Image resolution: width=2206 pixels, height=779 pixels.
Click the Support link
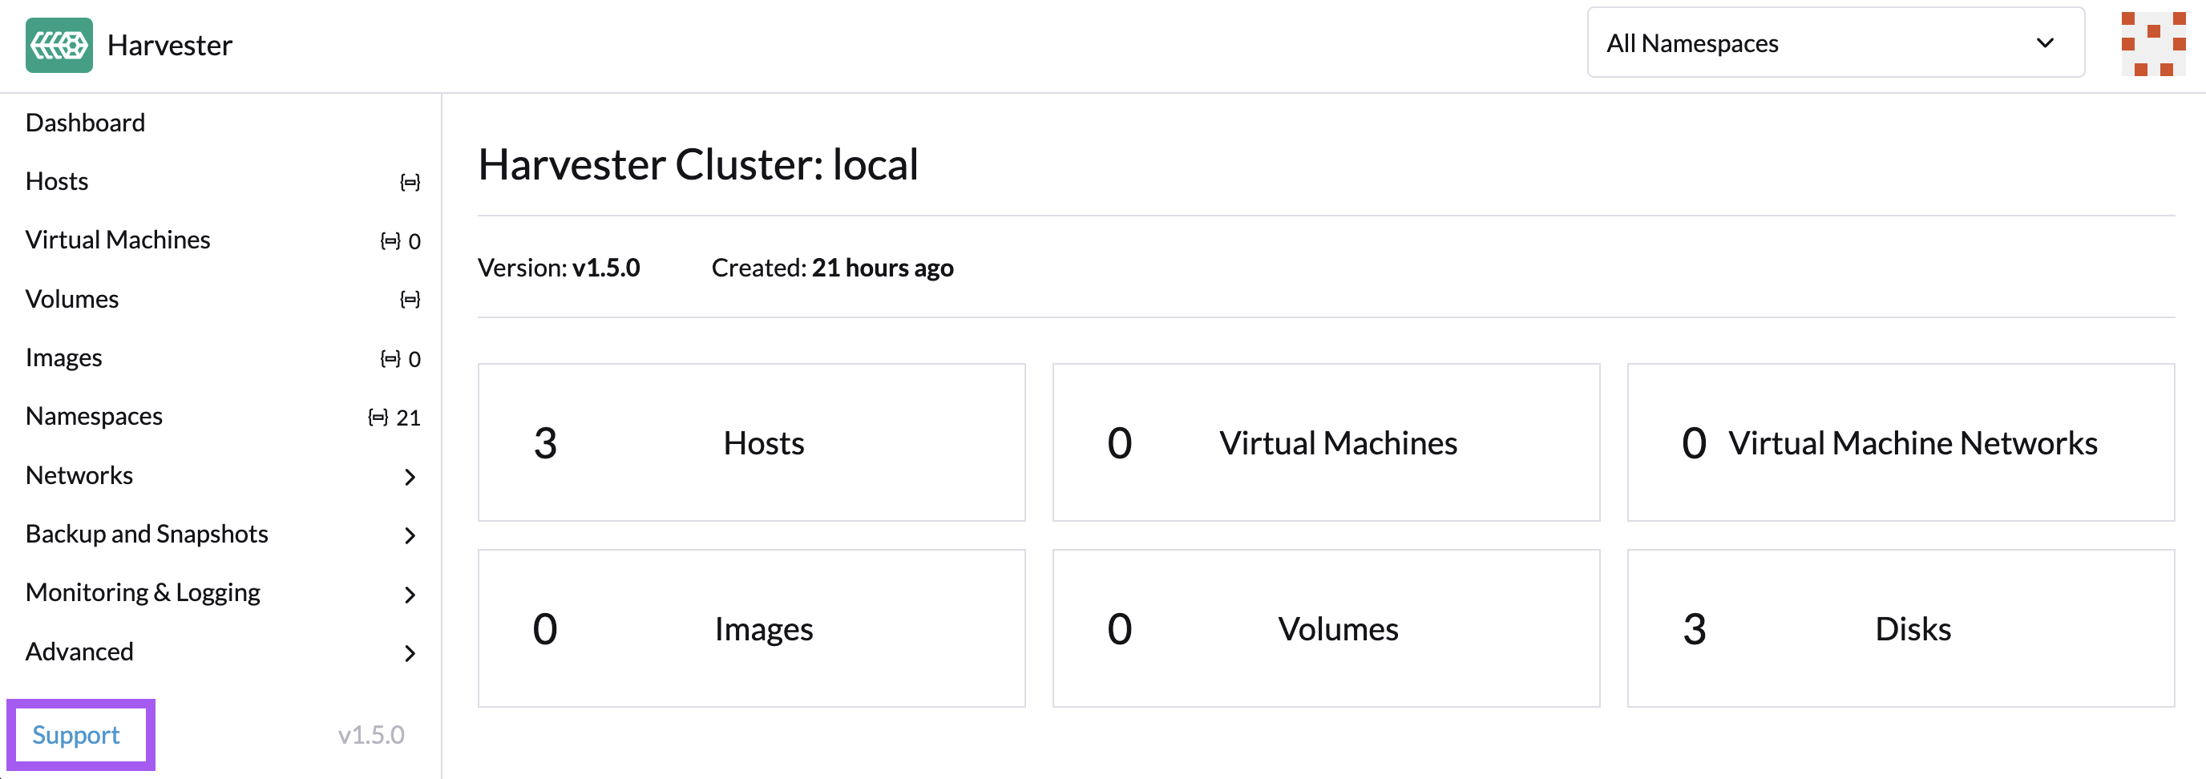click(76, 734)
